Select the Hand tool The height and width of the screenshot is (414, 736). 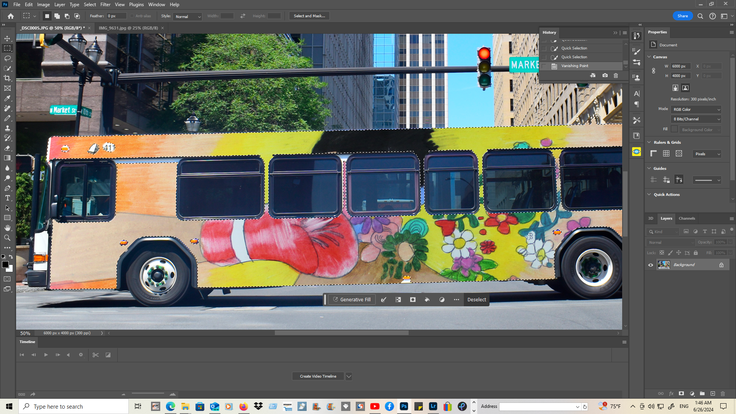click(7, 228)
